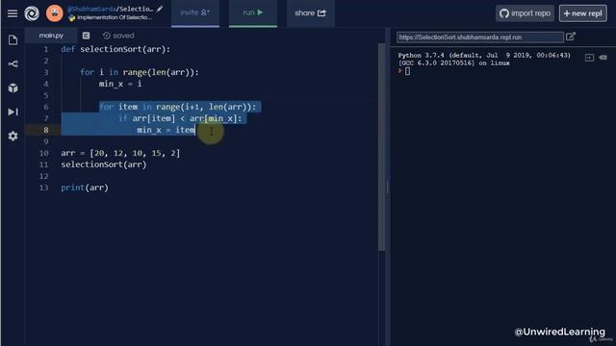616x346 pixels.
Task: Click 'saved' status text
Action: tap(123, 36)
